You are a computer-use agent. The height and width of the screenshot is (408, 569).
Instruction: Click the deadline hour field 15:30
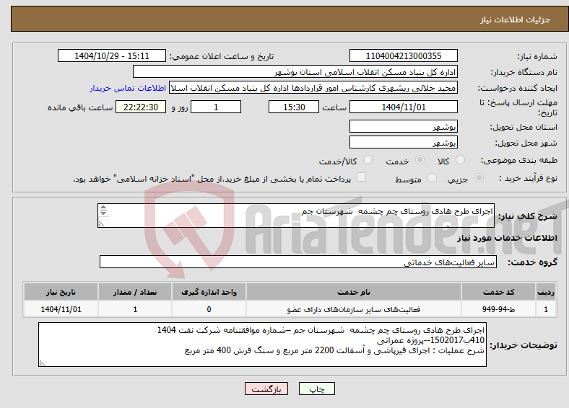pos(294,107)
